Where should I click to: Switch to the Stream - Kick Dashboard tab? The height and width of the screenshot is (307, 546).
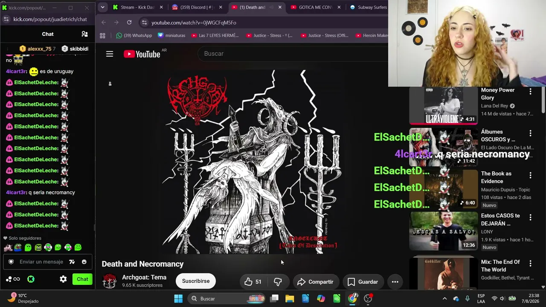[137, 7]
